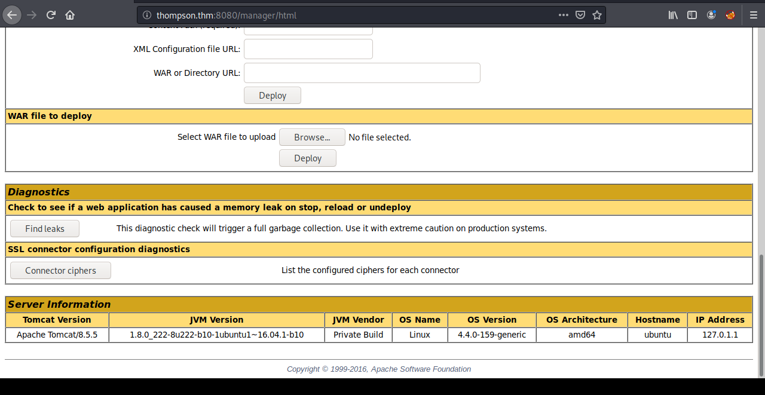Click the 'Tomcat Version' column header
The width and height of the screenshot is (765, 395).
click(57, 320)
